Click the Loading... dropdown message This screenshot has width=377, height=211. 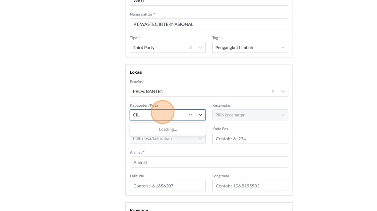[168, 129]
